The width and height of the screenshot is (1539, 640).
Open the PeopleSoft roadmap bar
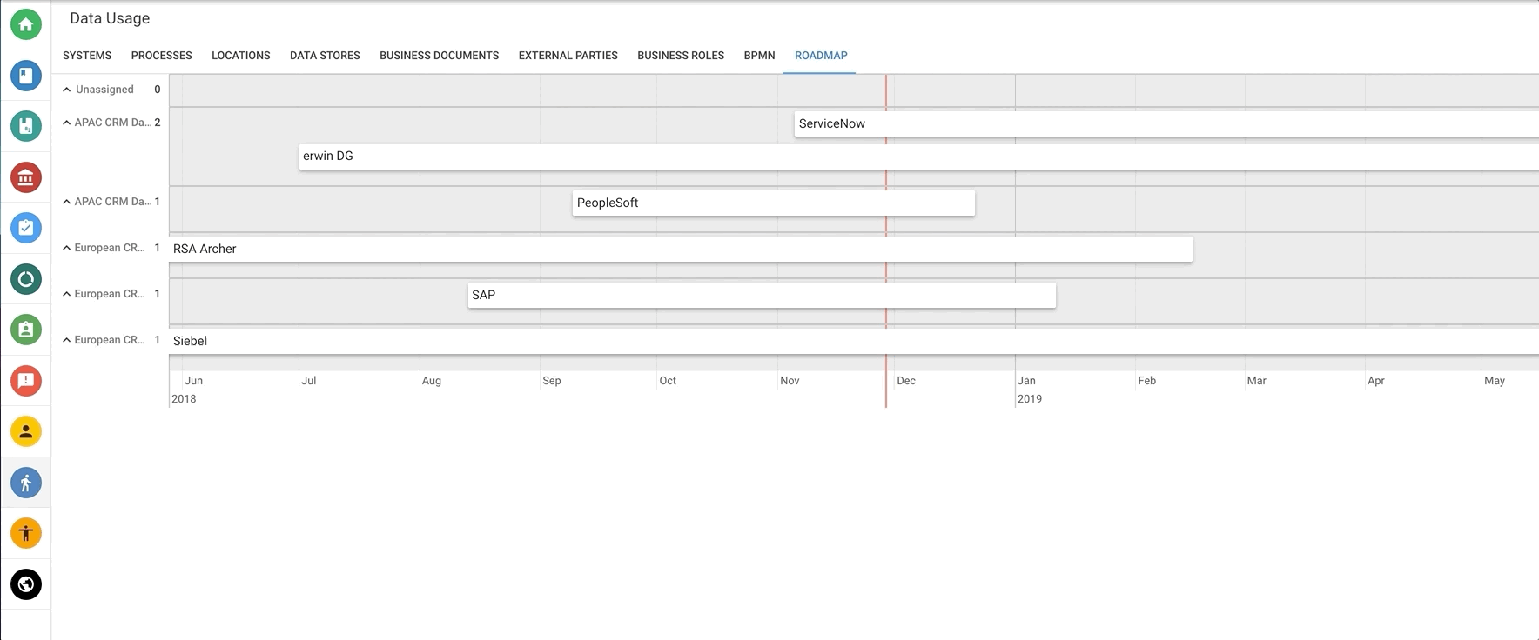click(x=774, y=203)
